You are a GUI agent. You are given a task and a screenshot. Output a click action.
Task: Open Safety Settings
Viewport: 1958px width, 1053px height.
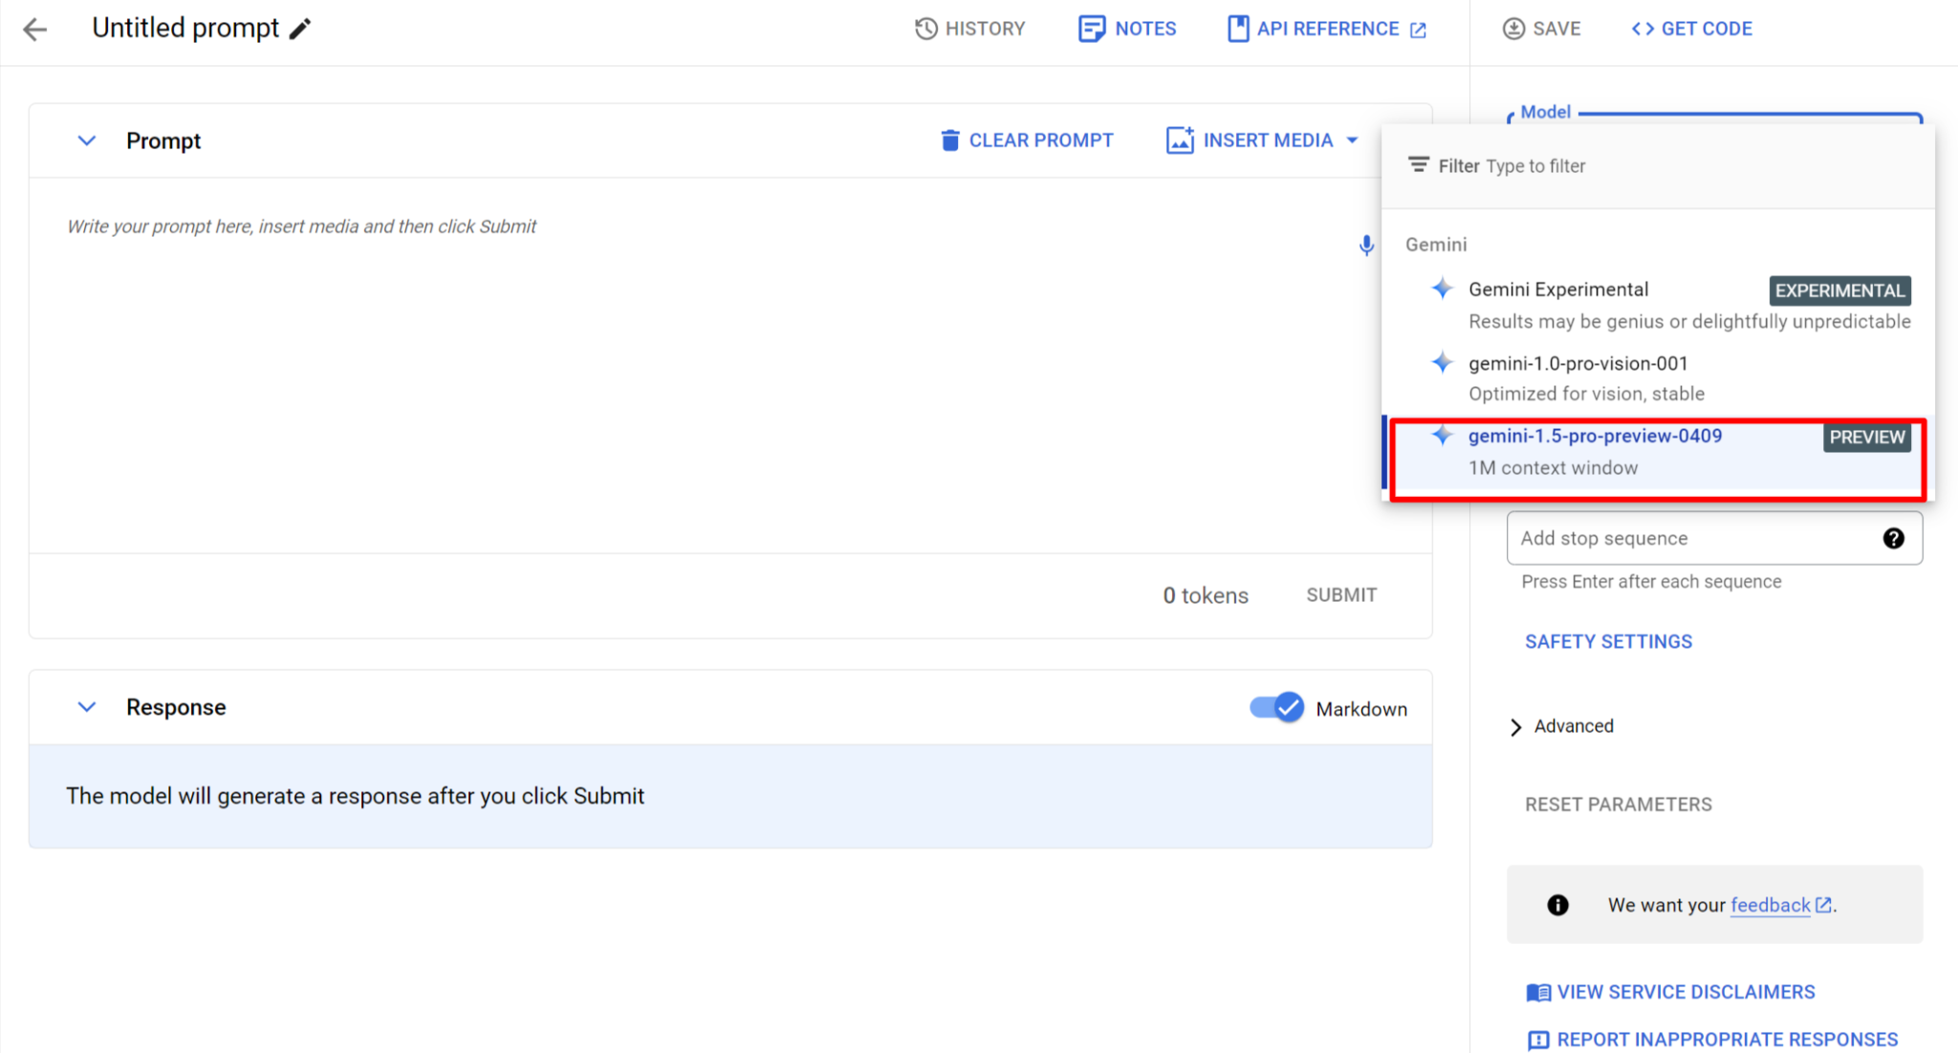[x=1608, y=641]
